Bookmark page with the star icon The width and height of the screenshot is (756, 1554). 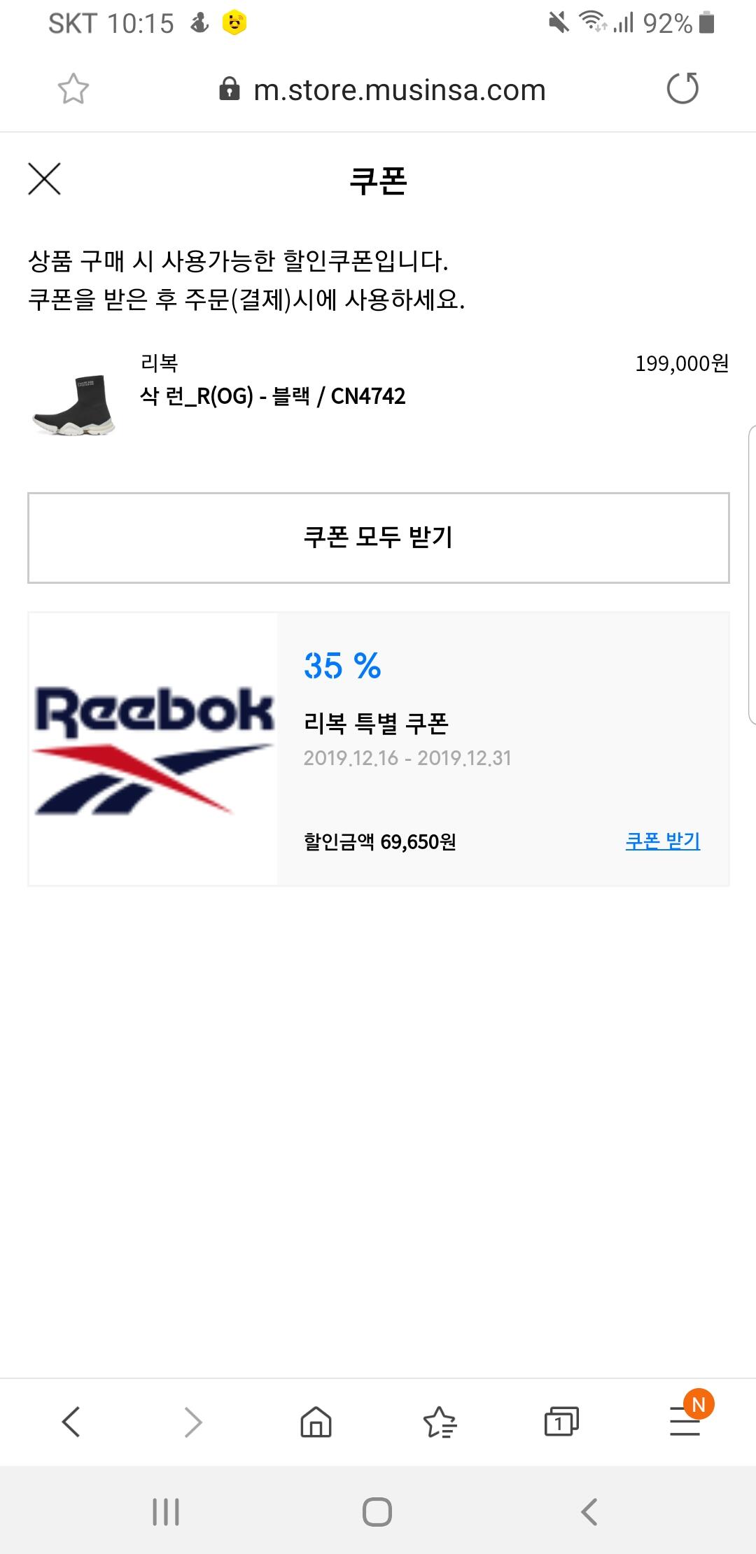[x=73, y=90]
